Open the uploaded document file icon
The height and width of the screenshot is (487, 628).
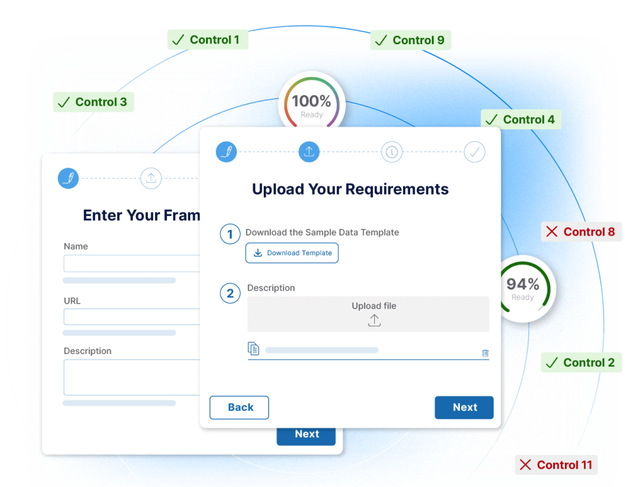tap(253, 348)
